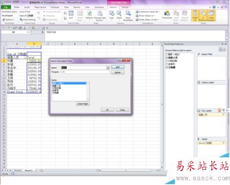
Task: Open the File tab
Action: click(x=6, y=7)
